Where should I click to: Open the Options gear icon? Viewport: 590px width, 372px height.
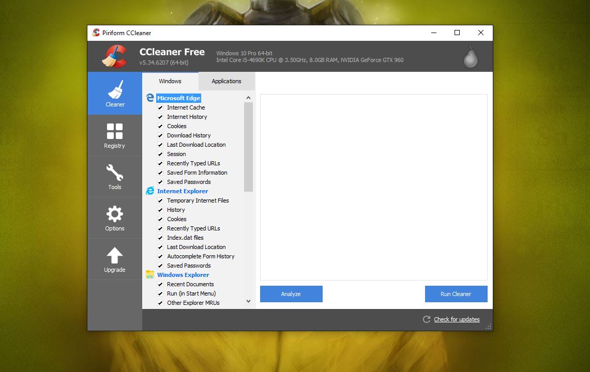[x=114, y=214]
